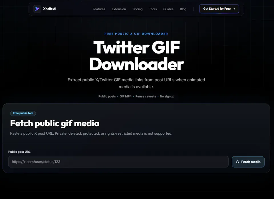Viewport: 274px width, 199px height.
Task: Click the Reuse caveats feature label
Action: (x=146, y=96)
